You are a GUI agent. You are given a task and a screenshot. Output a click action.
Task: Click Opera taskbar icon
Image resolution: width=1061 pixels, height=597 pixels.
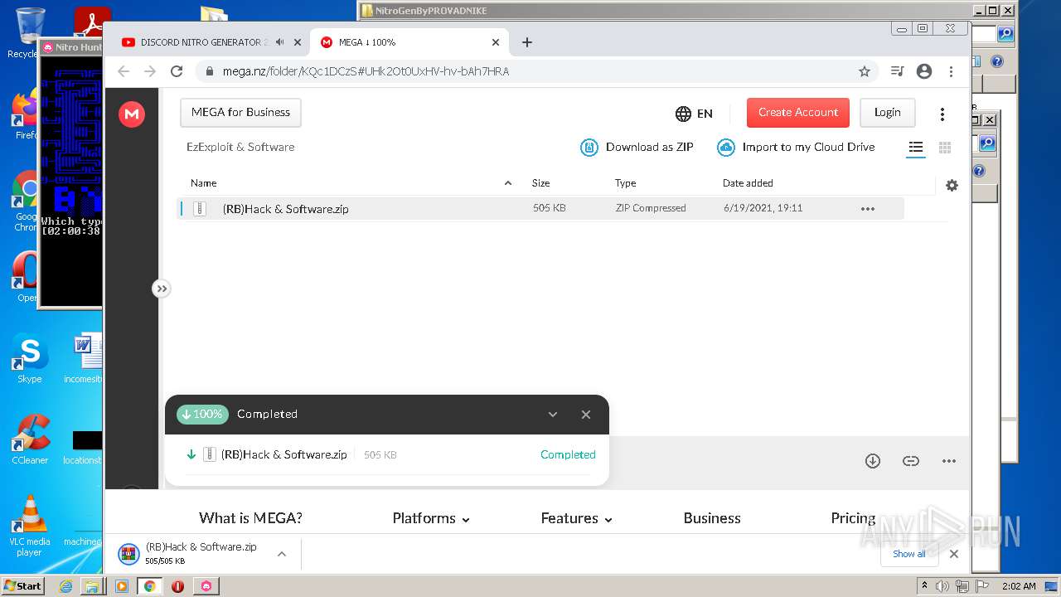point(177,586)
